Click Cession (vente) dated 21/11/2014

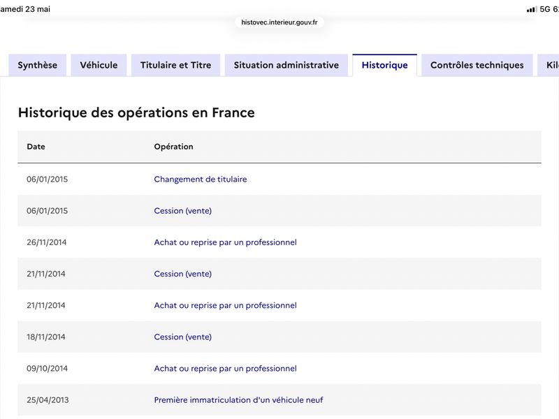[x=183, y=274]
